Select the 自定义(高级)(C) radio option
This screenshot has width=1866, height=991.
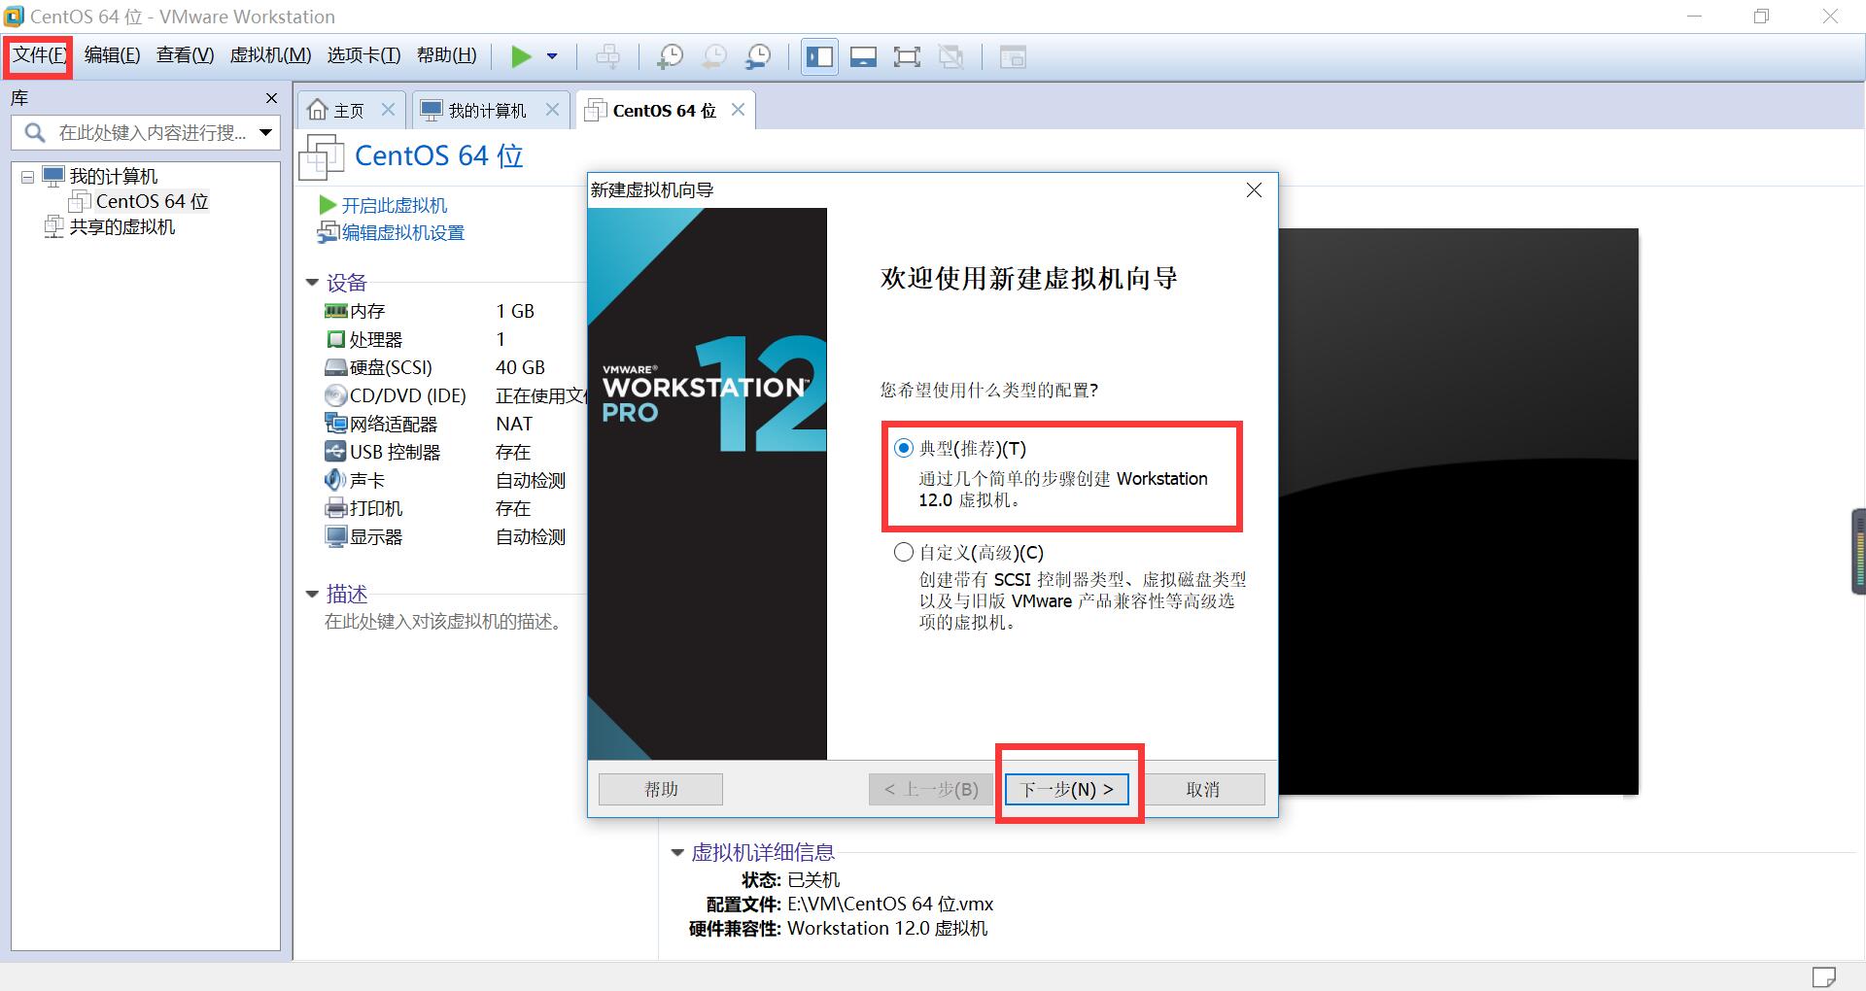(x=904, y=552)
